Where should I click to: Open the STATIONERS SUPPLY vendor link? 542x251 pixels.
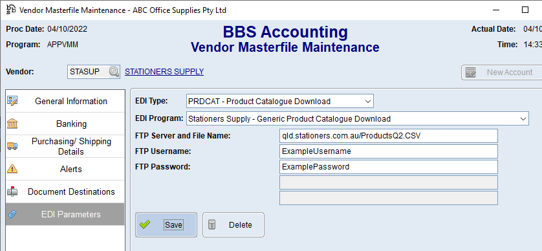pyautogui.click(x=164, y=72)
